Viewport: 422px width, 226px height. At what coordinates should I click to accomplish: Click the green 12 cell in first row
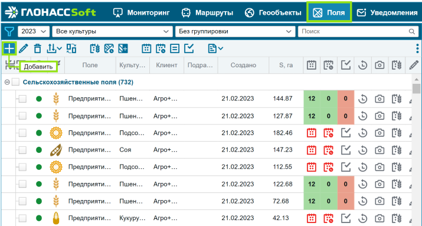click(312, 99)
